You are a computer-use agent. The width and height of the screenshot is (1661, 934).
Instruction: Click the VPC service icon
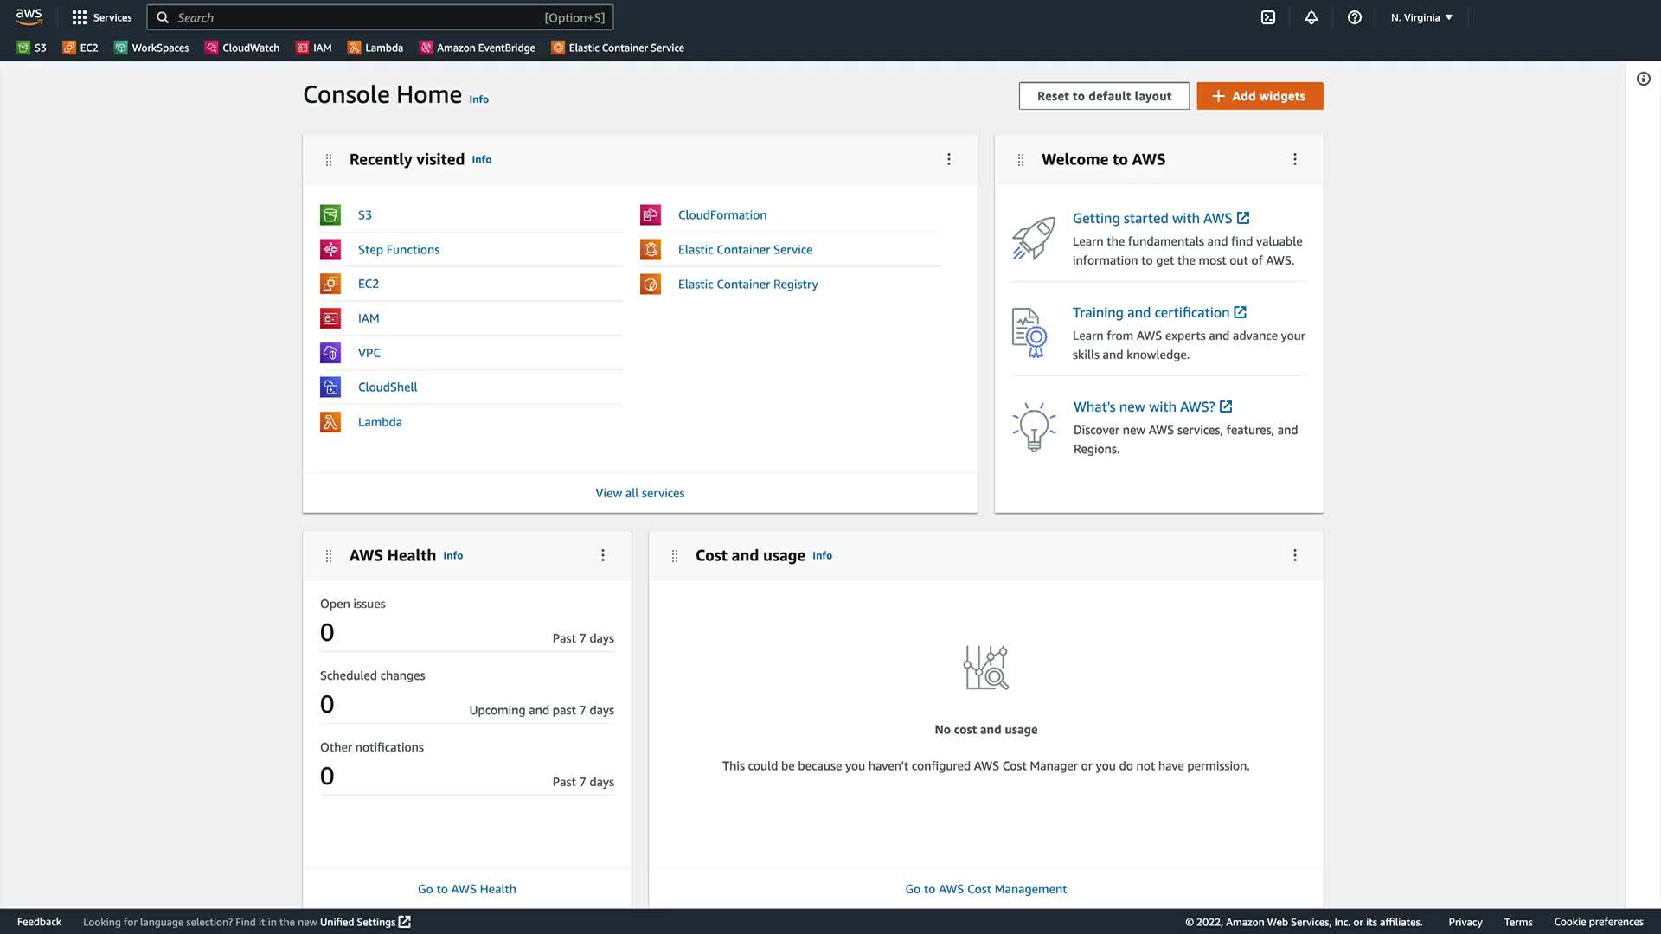tap(330, 353)
